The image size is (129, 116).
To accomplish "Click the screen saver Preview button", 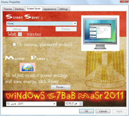I will 66,29.
